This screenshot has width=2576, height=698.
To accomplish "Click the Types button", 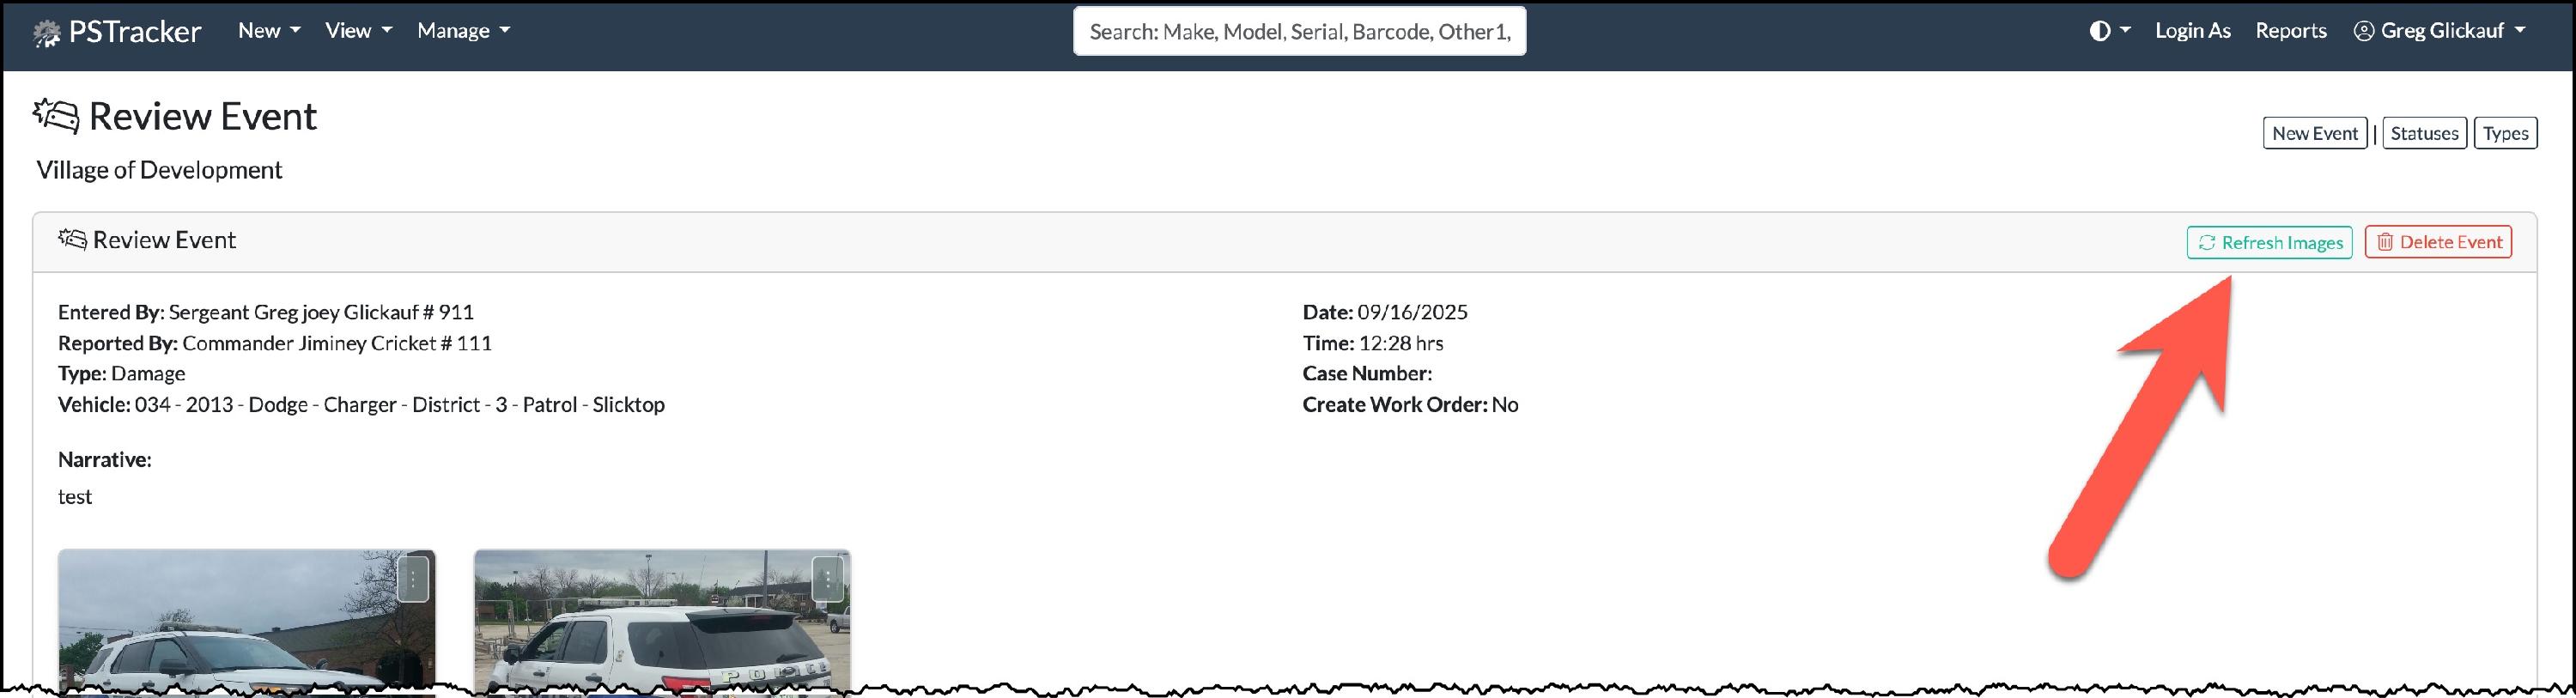I will pyautogui.click(x=2505, y=133).
